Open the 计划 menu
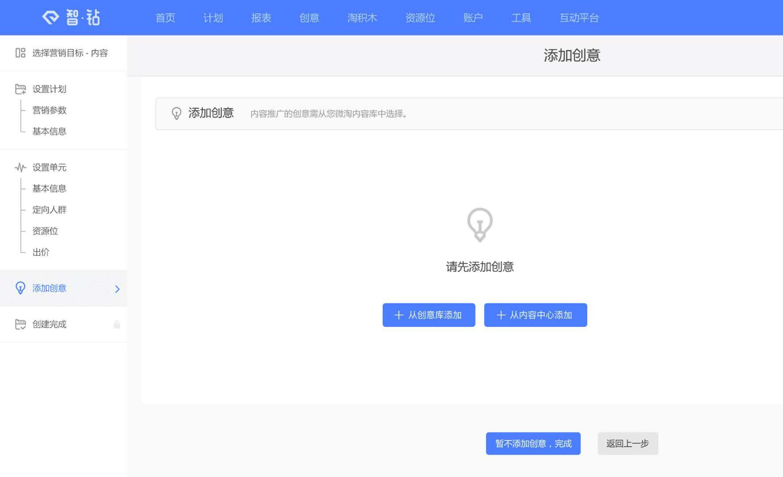 tap(213, 18)
